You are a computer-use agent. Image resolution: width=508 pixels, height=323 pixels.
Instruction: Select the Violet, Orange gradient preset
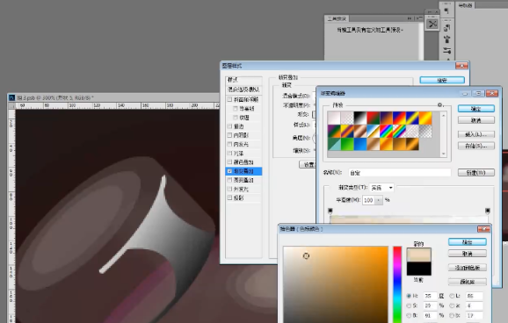pyautogui.click(x=386, y=118)
